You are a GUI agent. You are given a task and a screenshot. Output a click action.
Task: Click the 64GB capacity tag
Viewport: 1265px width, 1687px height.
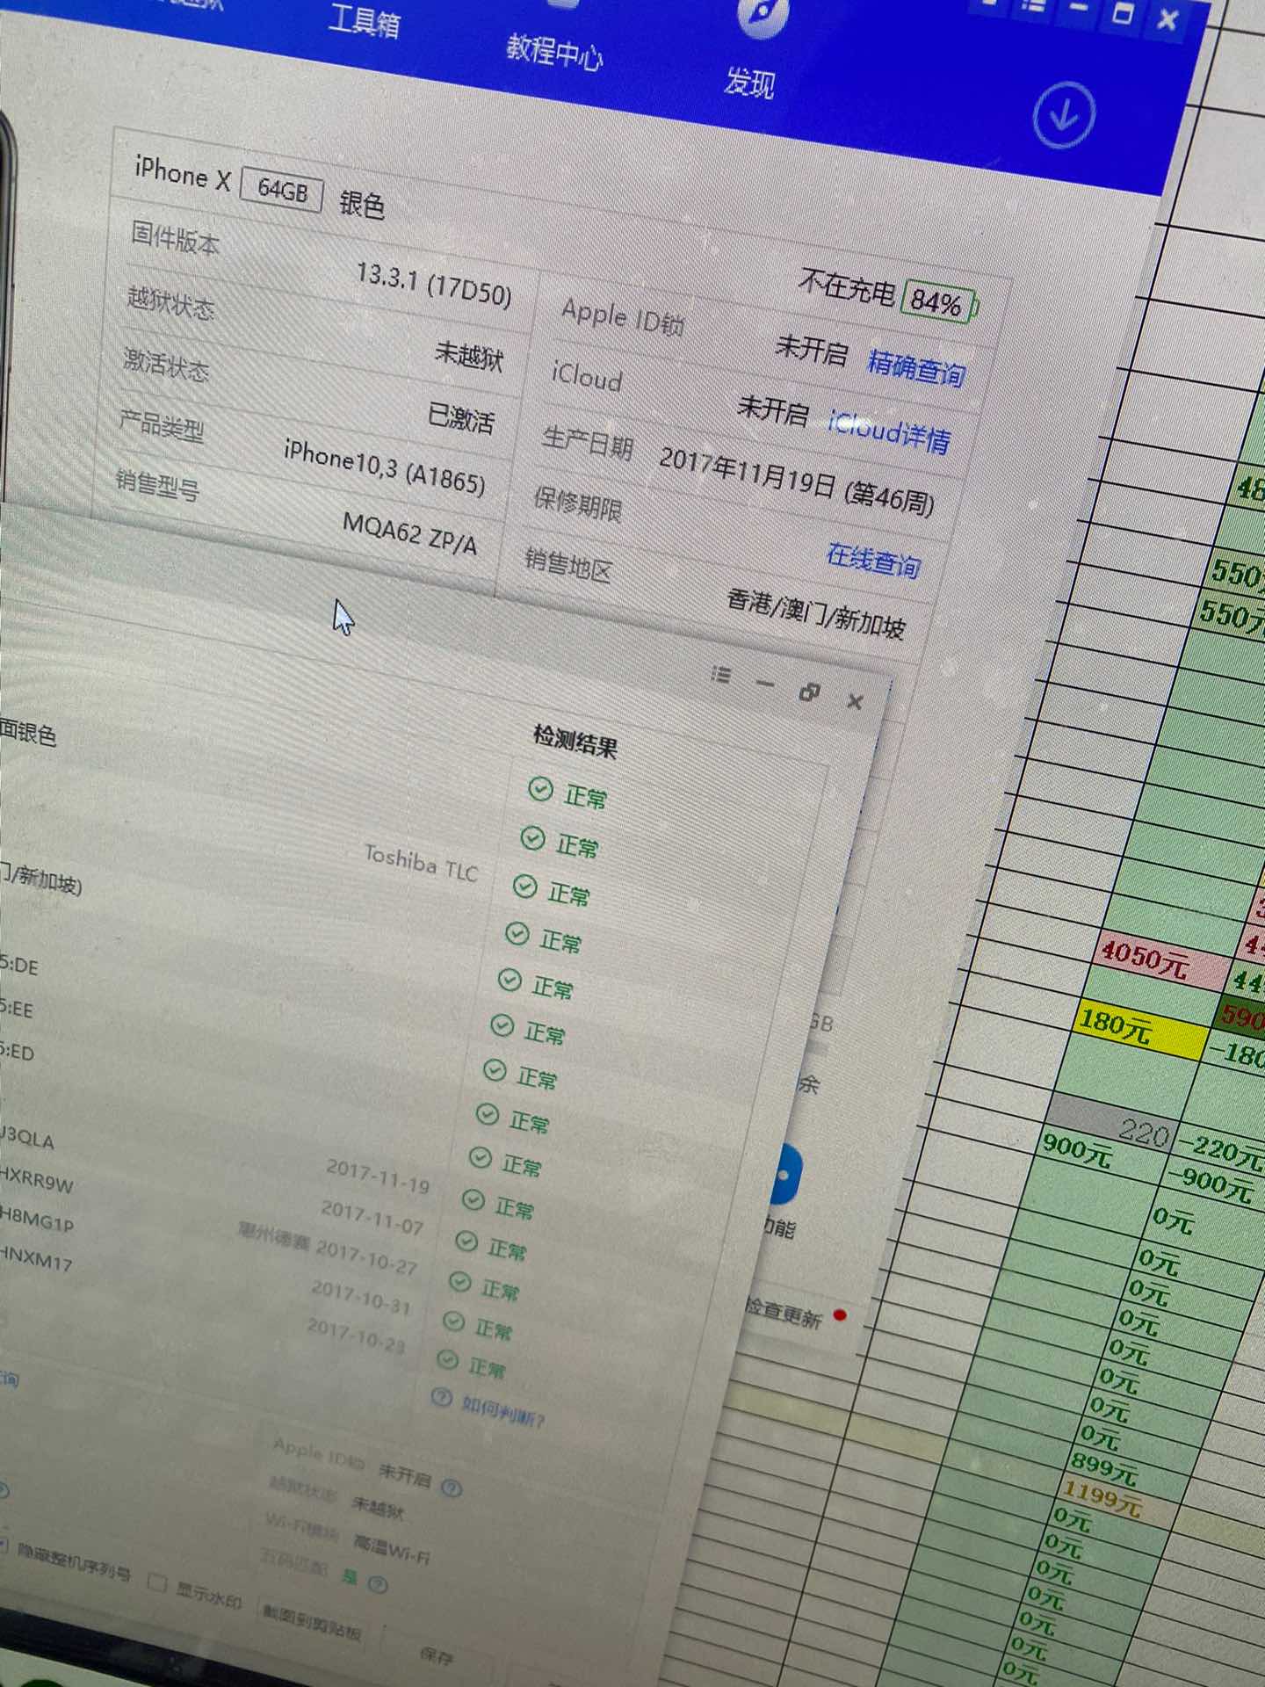pos(283,189)
